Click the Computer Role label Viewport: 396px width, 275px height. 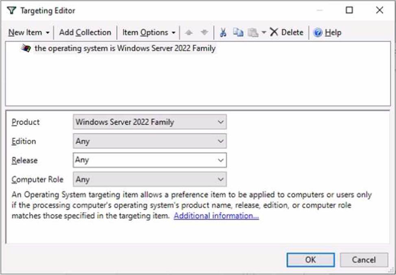pos(37,179)
